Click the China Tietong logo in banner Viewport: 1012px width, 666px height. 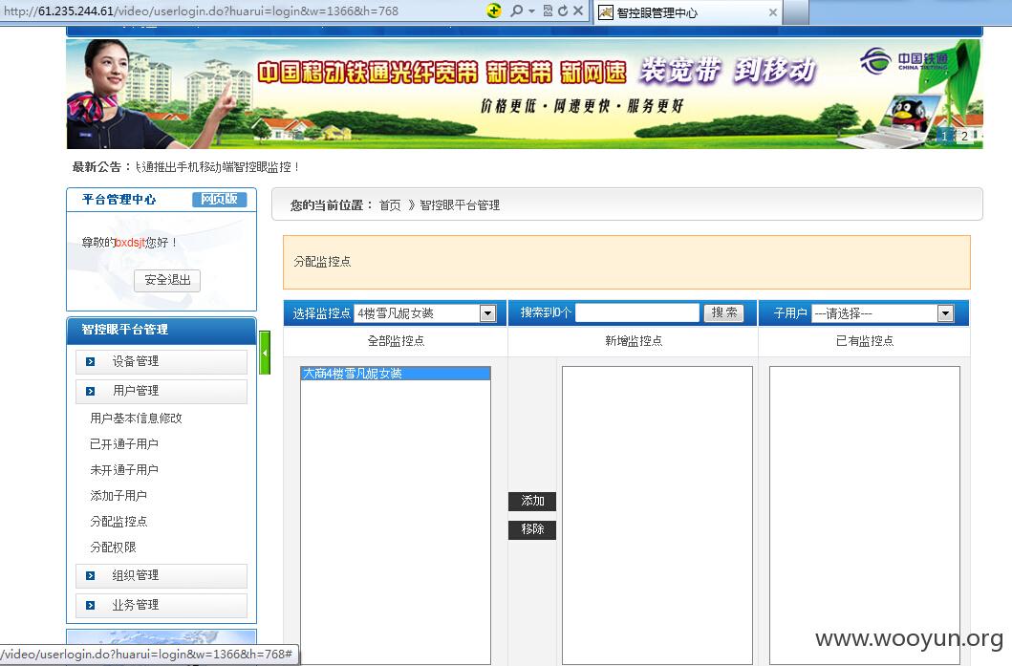[x=904, y=61]
